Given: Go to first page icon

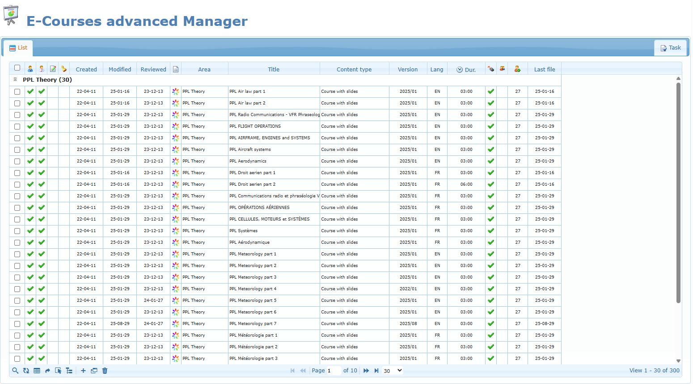Looking at the screenshot, I should tap(292, 371).
